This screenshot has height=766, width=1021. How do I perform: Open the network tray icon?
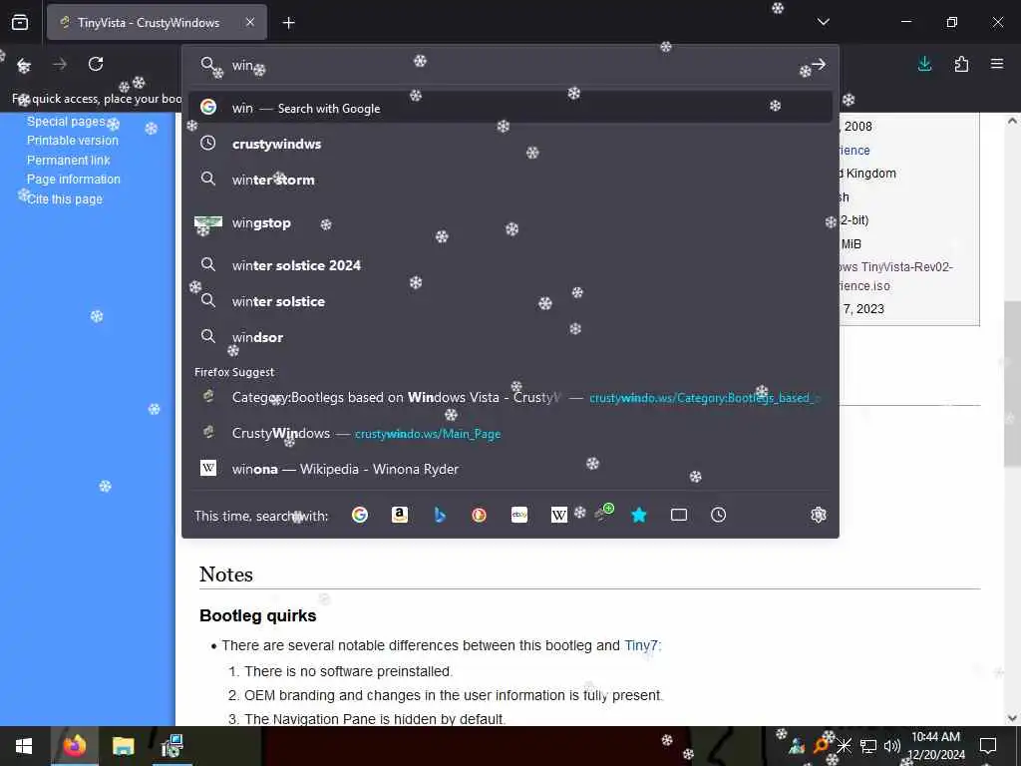(868, 746)
